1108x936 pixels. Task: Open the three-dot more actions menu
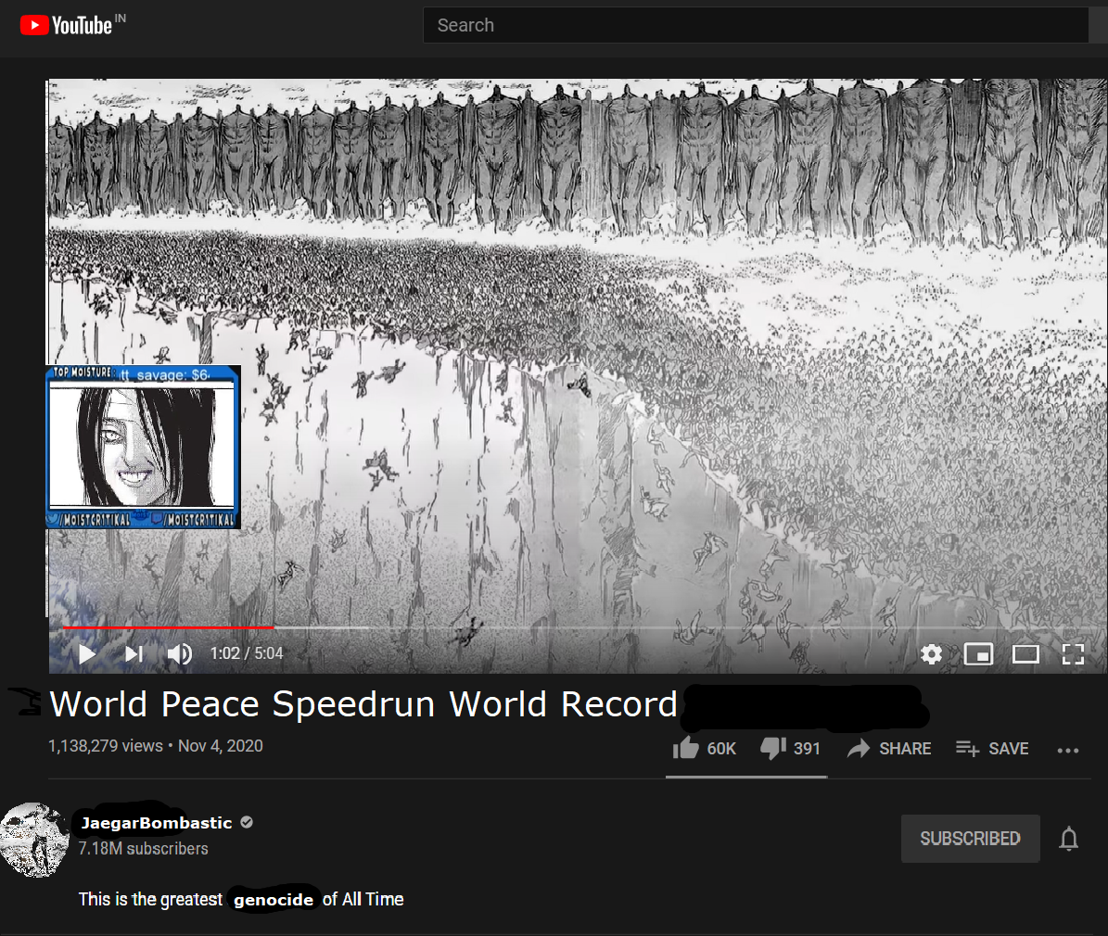click(1068, 750)
